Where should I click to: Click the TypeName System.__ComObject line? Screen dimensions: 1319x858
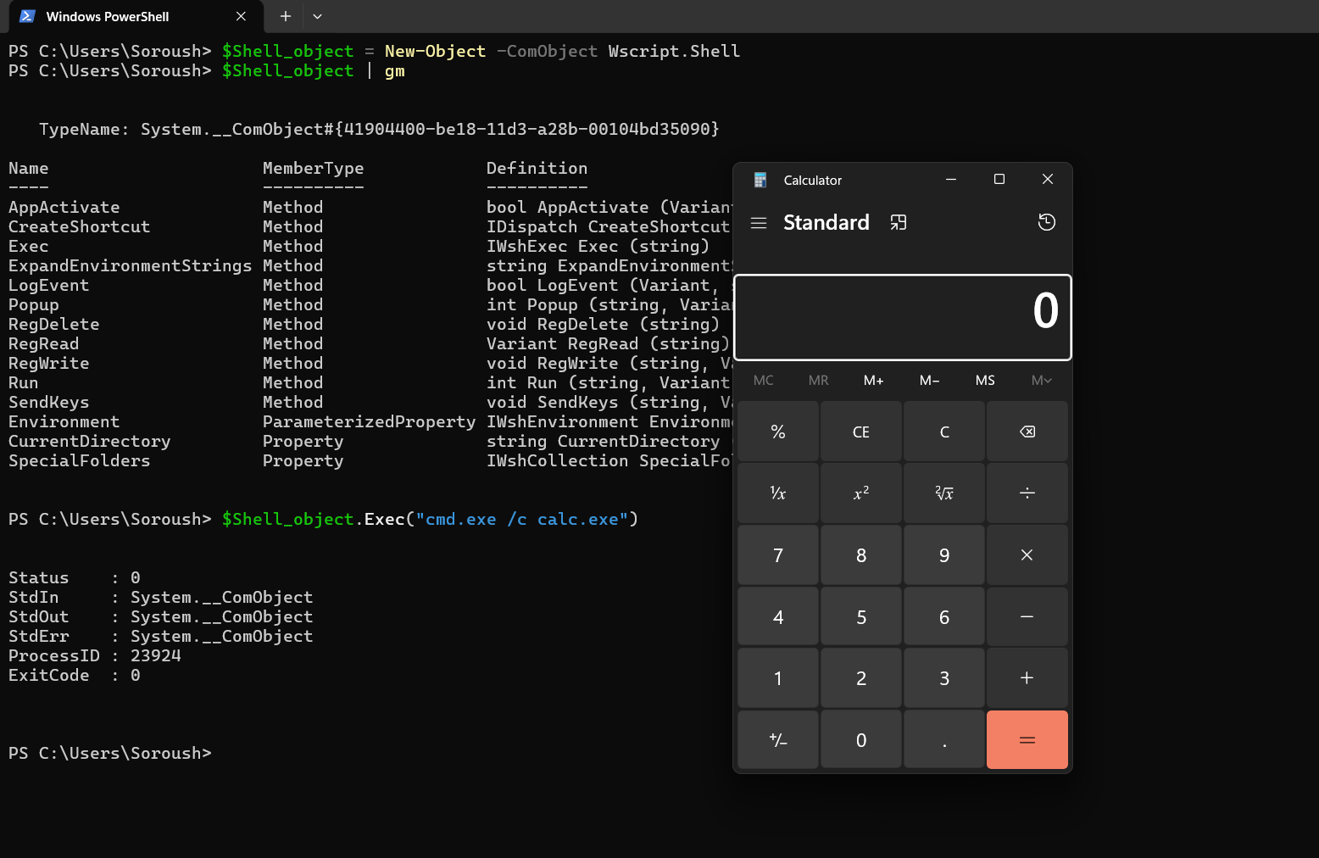[379, 130]
